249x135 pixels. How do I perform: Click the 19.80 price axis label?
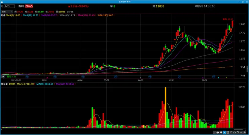tap(242, 24)
